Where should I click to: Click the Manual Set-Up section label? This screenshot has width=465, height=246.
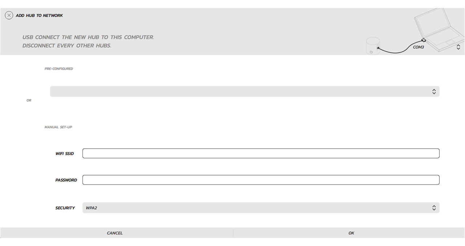click(x=58, y=127)
